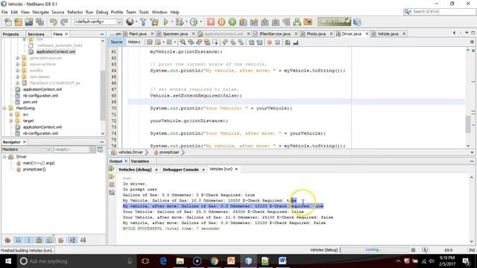
Task: Select main(String[] args) in Navigator
Action: (39, 163)
